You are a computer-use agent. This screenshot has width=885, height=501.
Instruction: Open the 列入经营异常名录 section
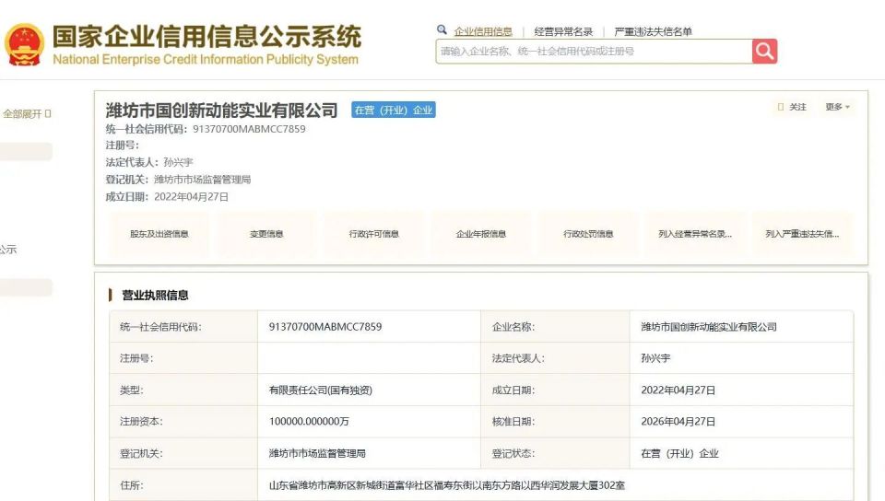pyautogui.click(x=695, y=234)
